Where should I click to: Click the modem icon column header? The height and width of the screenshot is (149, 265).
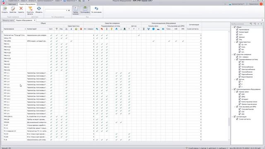point(158,29)
